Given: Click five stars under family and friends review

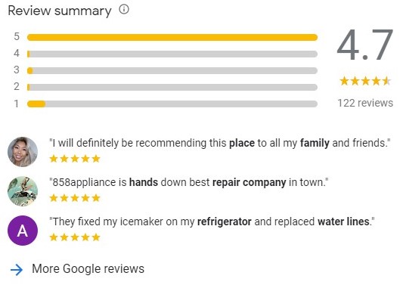Looking at the screenshot, I should coord(75,159).
